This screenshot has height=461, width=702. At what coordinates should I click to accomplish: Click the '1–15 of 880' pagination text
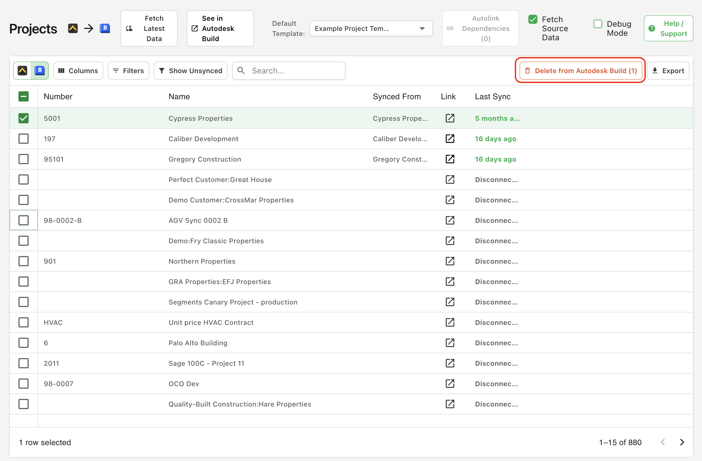click(620, 442)
